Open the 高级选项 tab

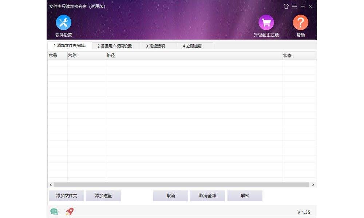155,46
